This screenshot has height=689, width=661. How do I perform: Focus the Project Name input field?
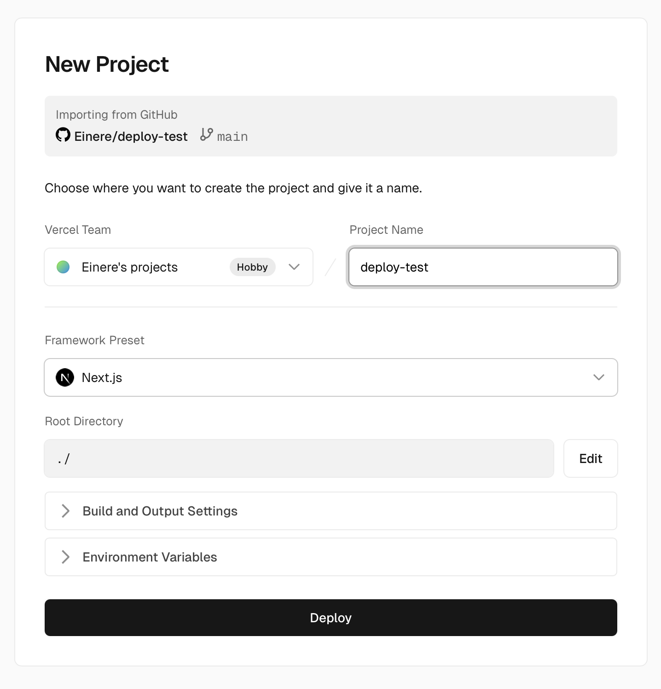[483, 267]
